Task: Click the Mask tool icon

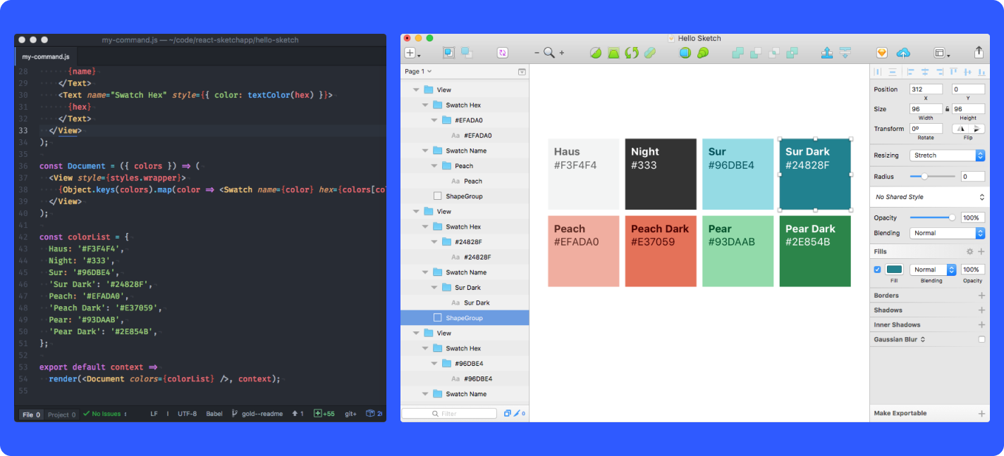Action: pos(685,53)
